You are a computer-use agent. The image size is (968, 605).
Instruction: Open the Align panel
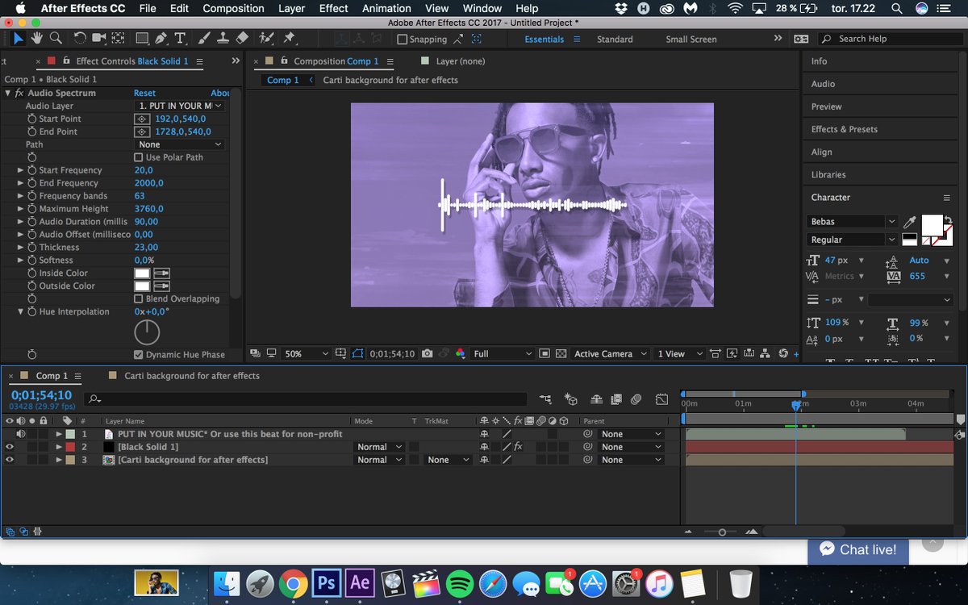click(821, 152)
